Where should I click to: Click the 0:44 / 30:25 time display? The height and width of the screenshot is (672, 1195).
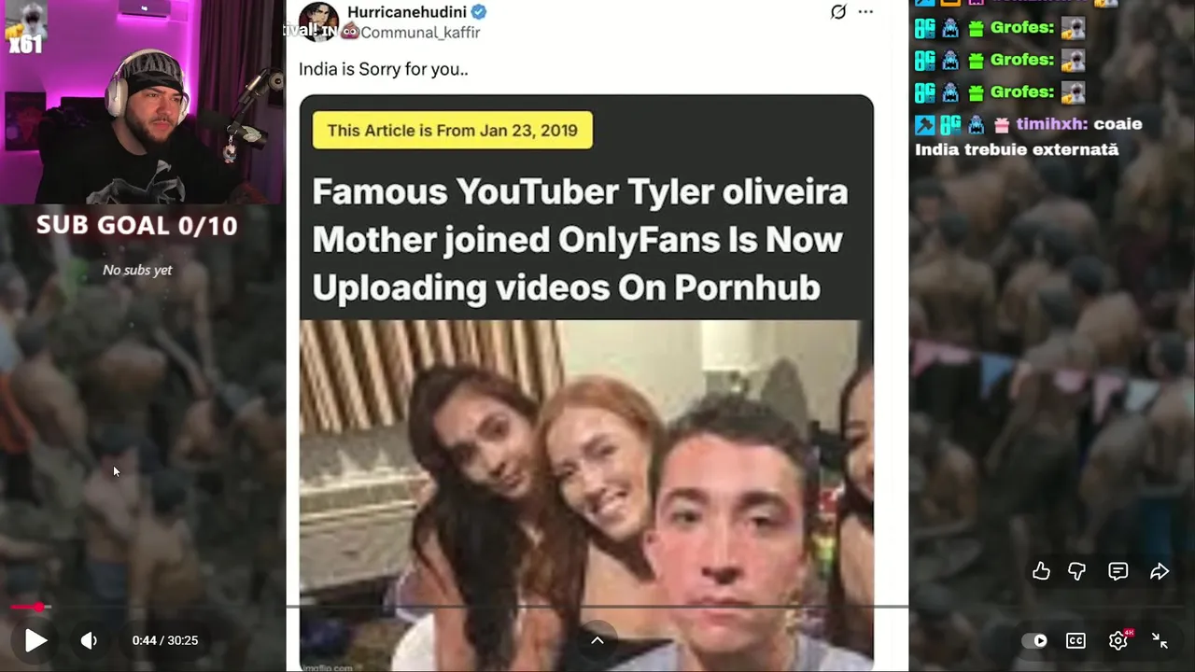(x=165, y=640)
